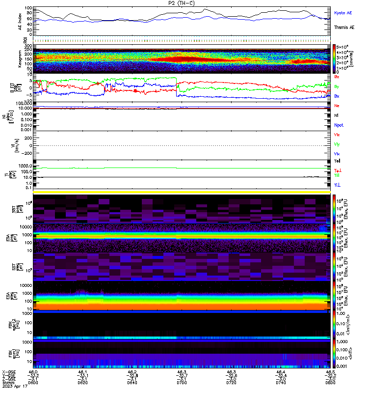Select the Themis AE legend label
Viewport: 368px width, 393px height.
coord(344,28)
